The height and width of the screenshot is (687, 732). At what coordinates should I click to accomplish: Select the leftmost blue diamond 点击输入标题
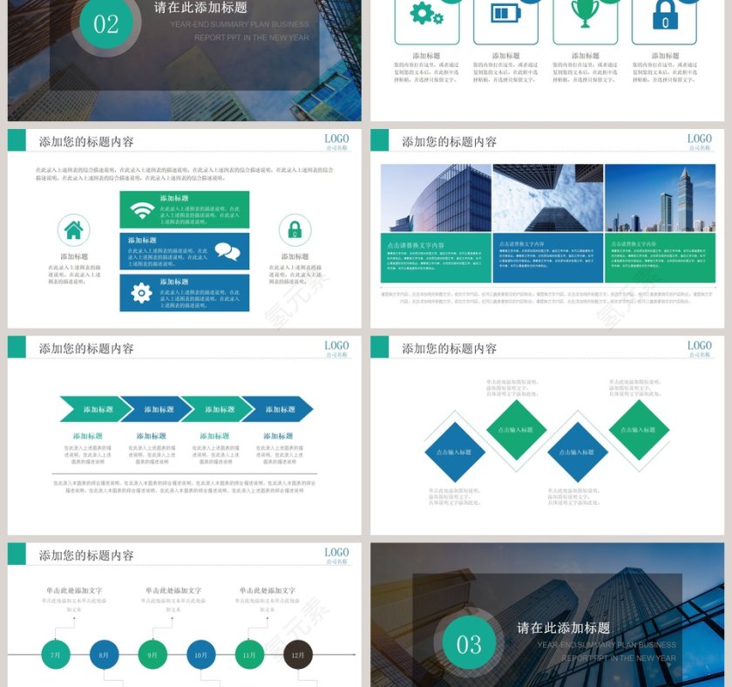tap(455, 452)
